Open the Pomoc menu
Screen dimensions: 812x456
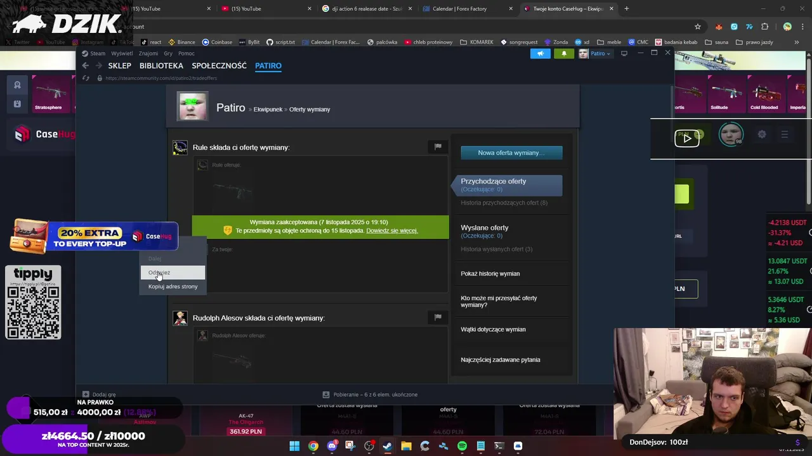(186, 53)
